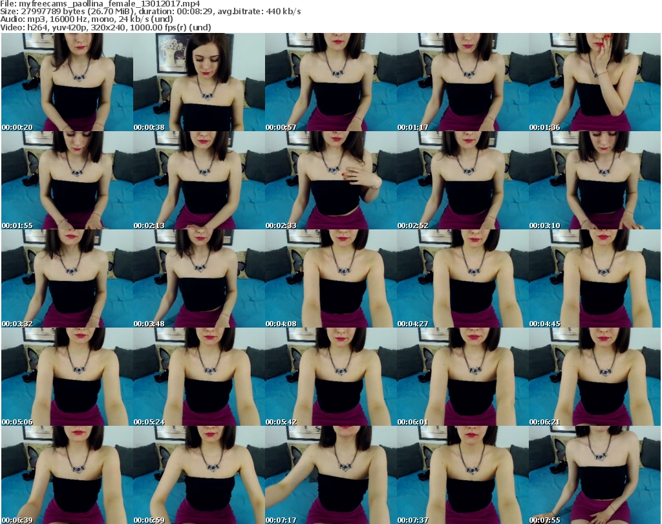This screenshot has height=524, width=662.
Task: Select the thumbnail stamped 00:01:17
Action: coord(463,82)
